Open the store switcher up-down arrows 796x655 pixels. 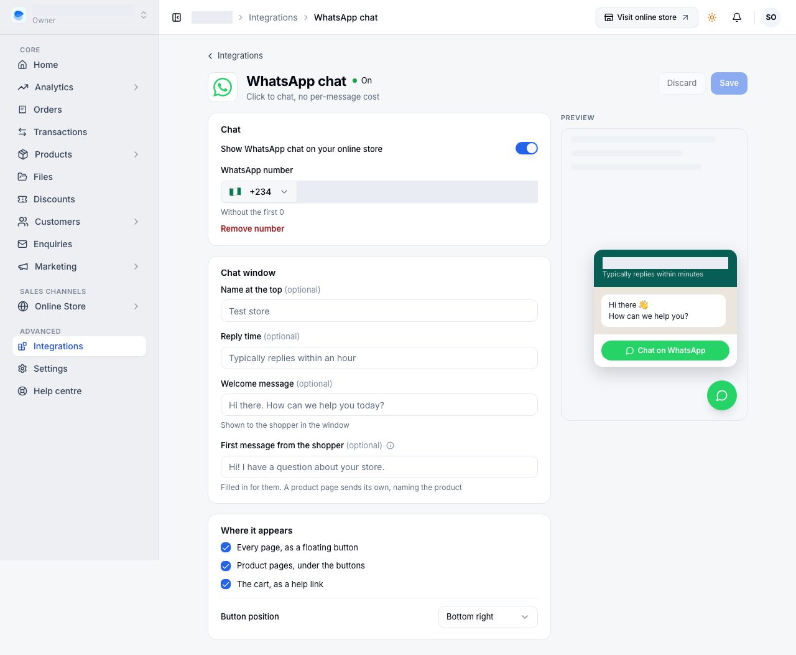coord(144,15)
